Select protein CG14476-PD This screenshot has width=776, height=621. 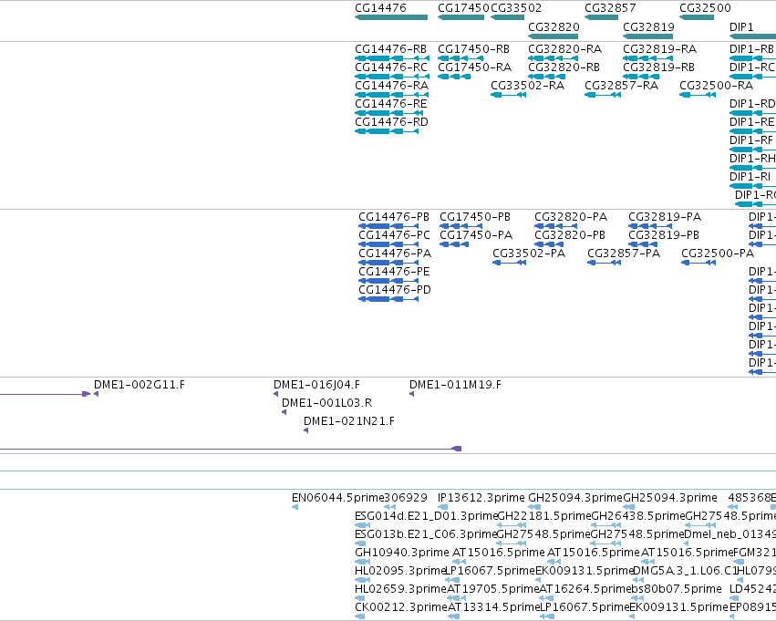coord(388,299)
